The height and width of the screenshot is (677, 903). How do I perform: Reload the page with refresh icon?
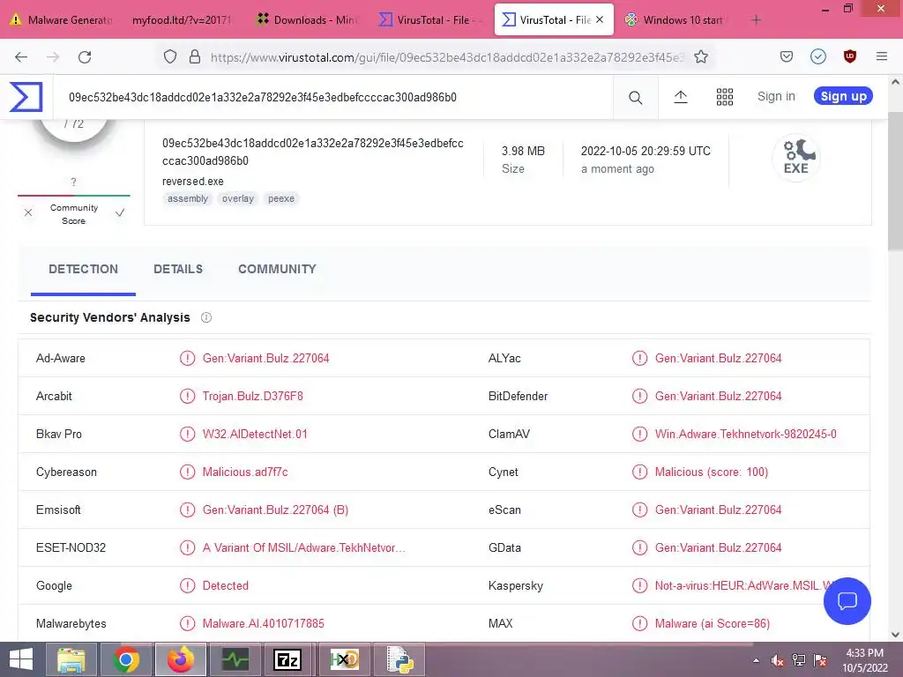coord(85,56)
